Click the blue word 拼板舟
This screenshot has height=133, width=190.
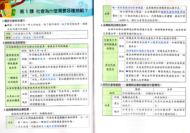pyautogui.click(x=41, y=59)
